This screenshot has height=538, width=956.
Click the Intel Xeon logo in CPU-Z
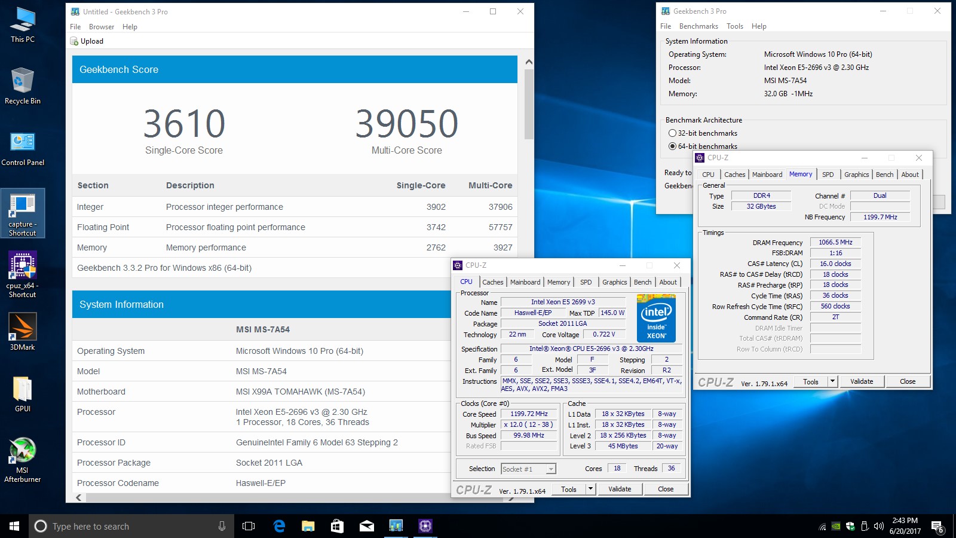pos(656,318)
